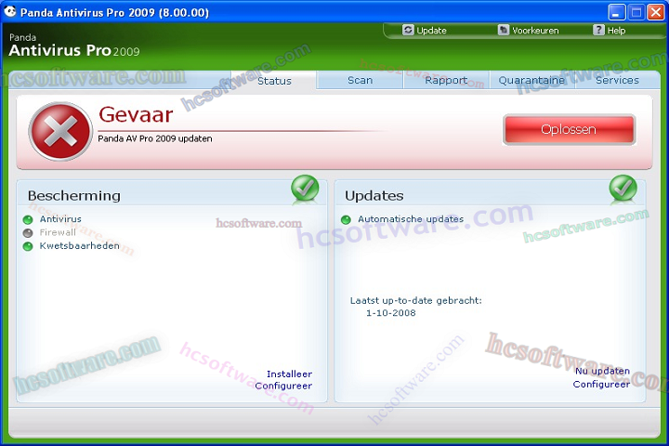The image size is (669, 446).
Task: Click the green checkmark on Updates panel
Action: (x=623, y=188)
